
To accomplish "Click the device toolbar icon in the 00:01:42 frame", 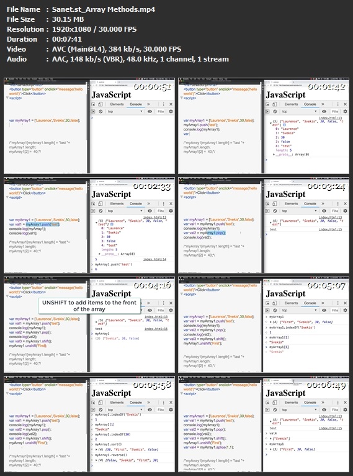I will click(275, 104).
